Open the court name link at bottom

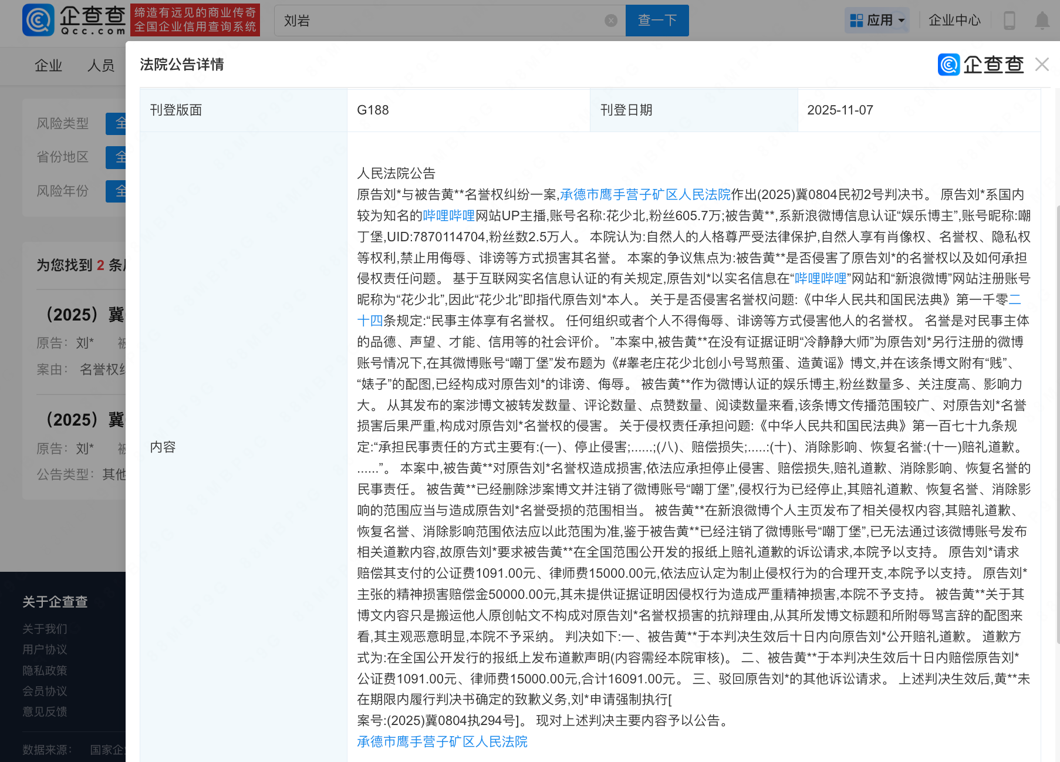pyautogui.click(x=442, y=741)
